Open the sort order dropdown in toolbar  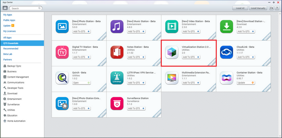[x=271, y=8]
